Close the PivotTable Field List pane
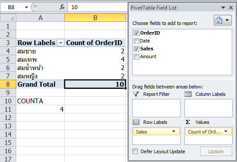 [231, 7]
